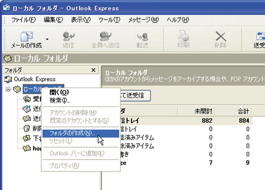Click the Forward (転送) toolbar icon

pyautogui.click(x=143, y=37)
